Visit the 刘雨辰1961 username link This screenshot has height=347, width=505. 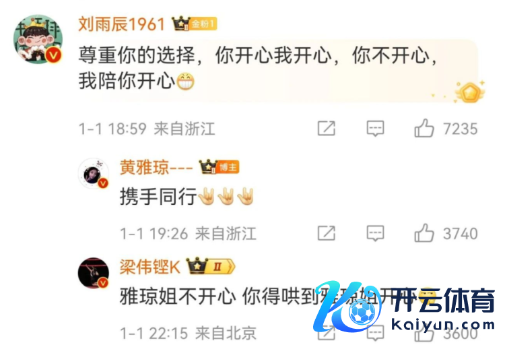(122, 24)
